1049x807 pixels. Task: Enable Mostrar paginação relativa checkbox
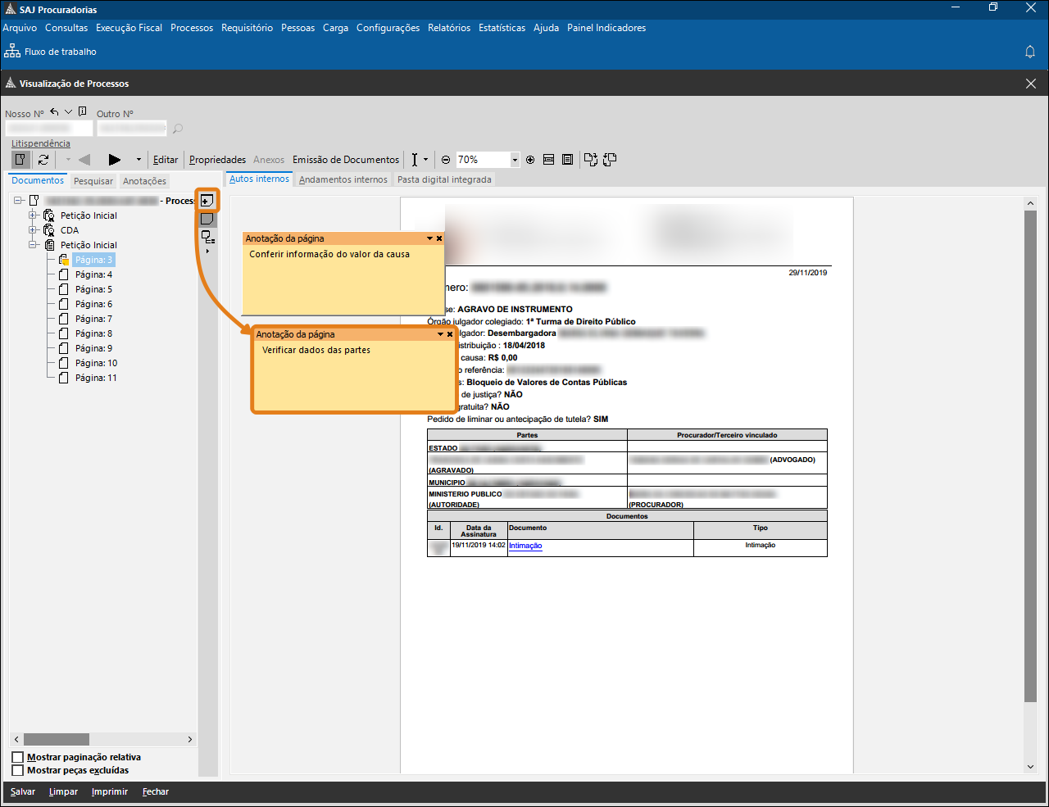coord(18,757)
